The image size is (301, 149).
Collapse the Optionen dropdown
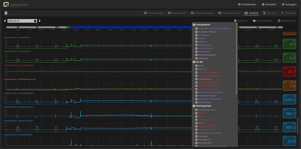241,21
